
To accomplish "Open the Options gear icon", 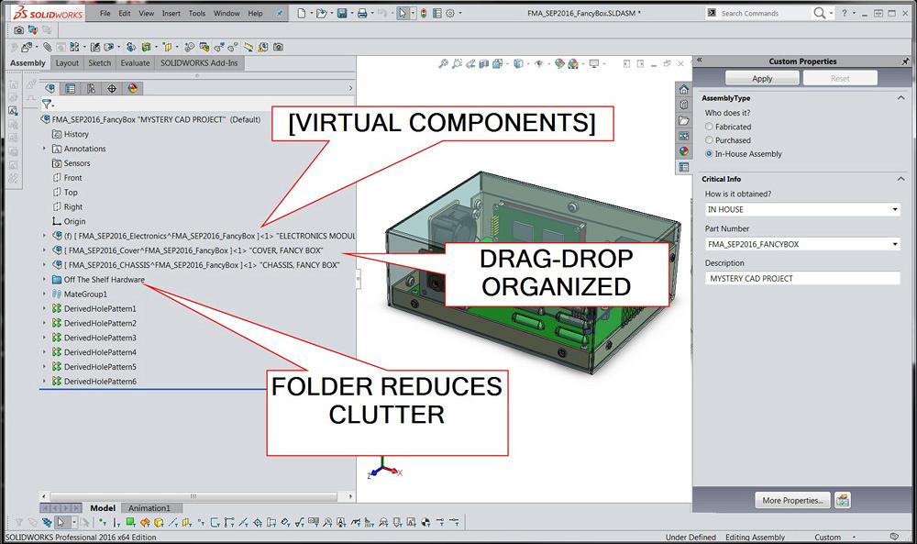I will tap(450, 13).
